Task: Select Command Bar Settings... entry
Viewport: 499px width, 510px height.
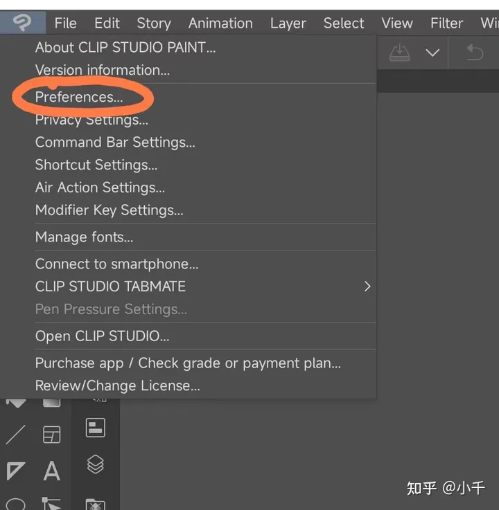Action: (x=115, y=142)
